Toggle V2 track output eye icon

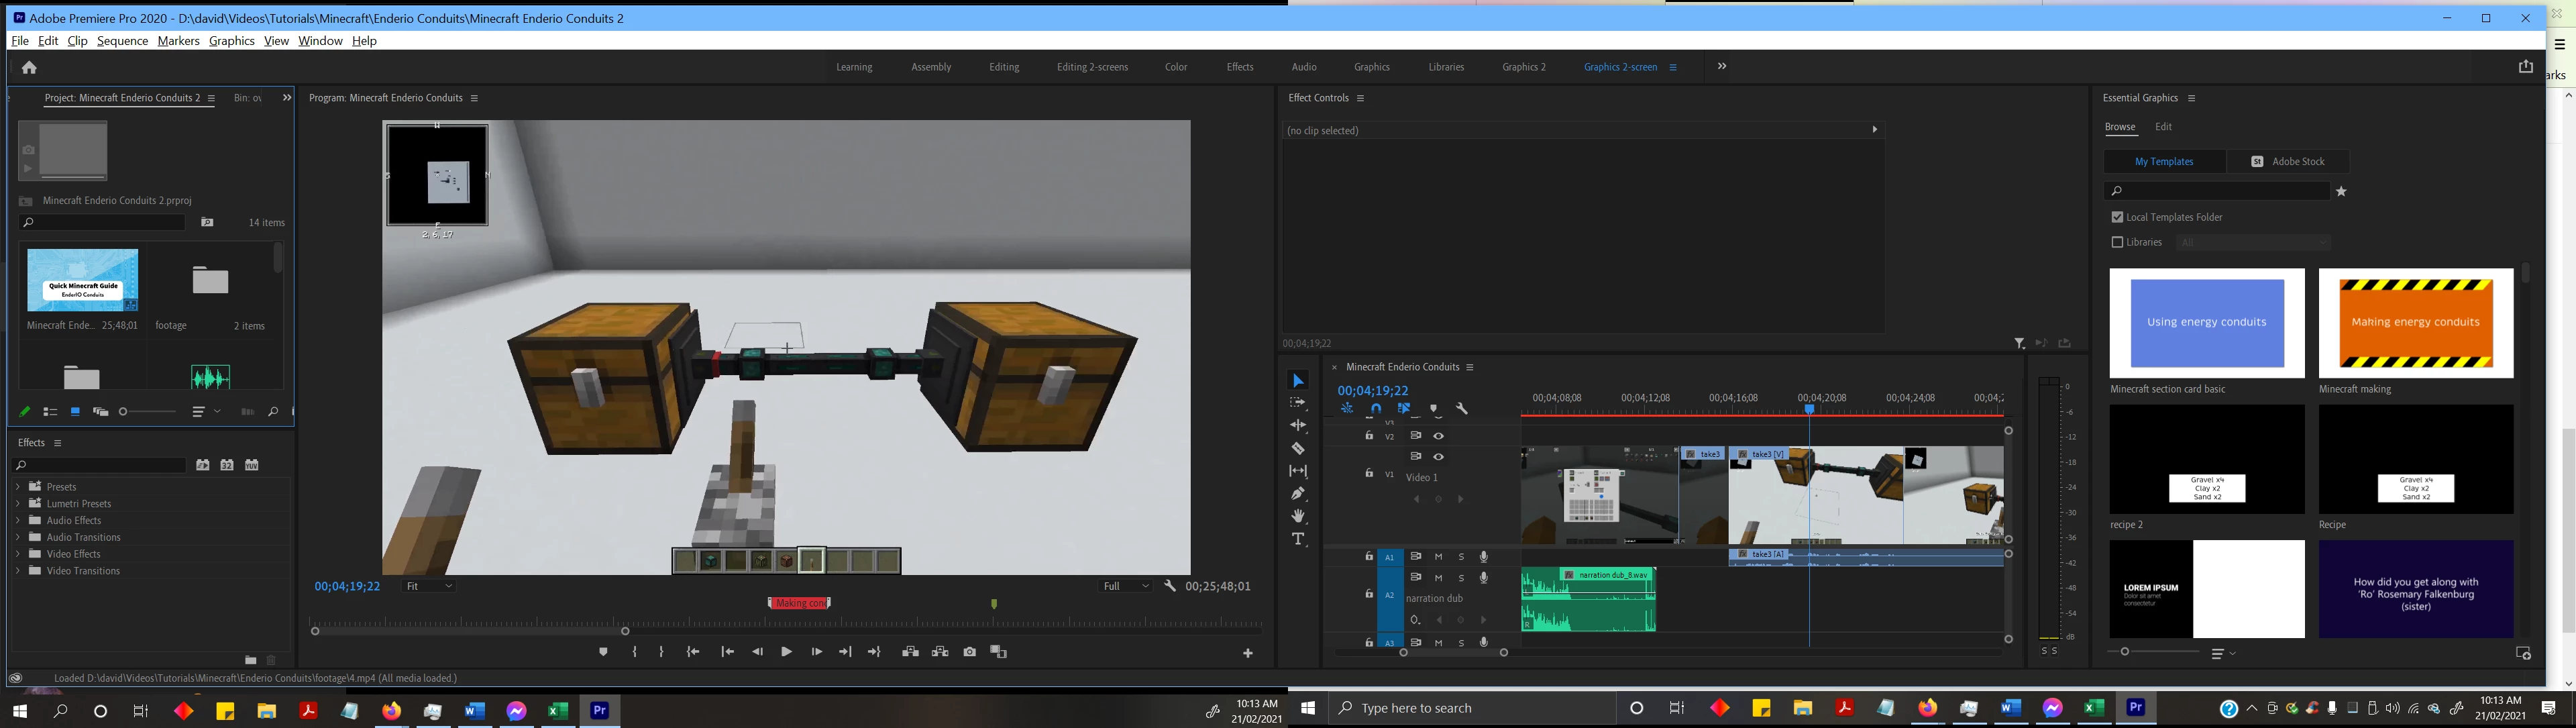point(1438,436)
